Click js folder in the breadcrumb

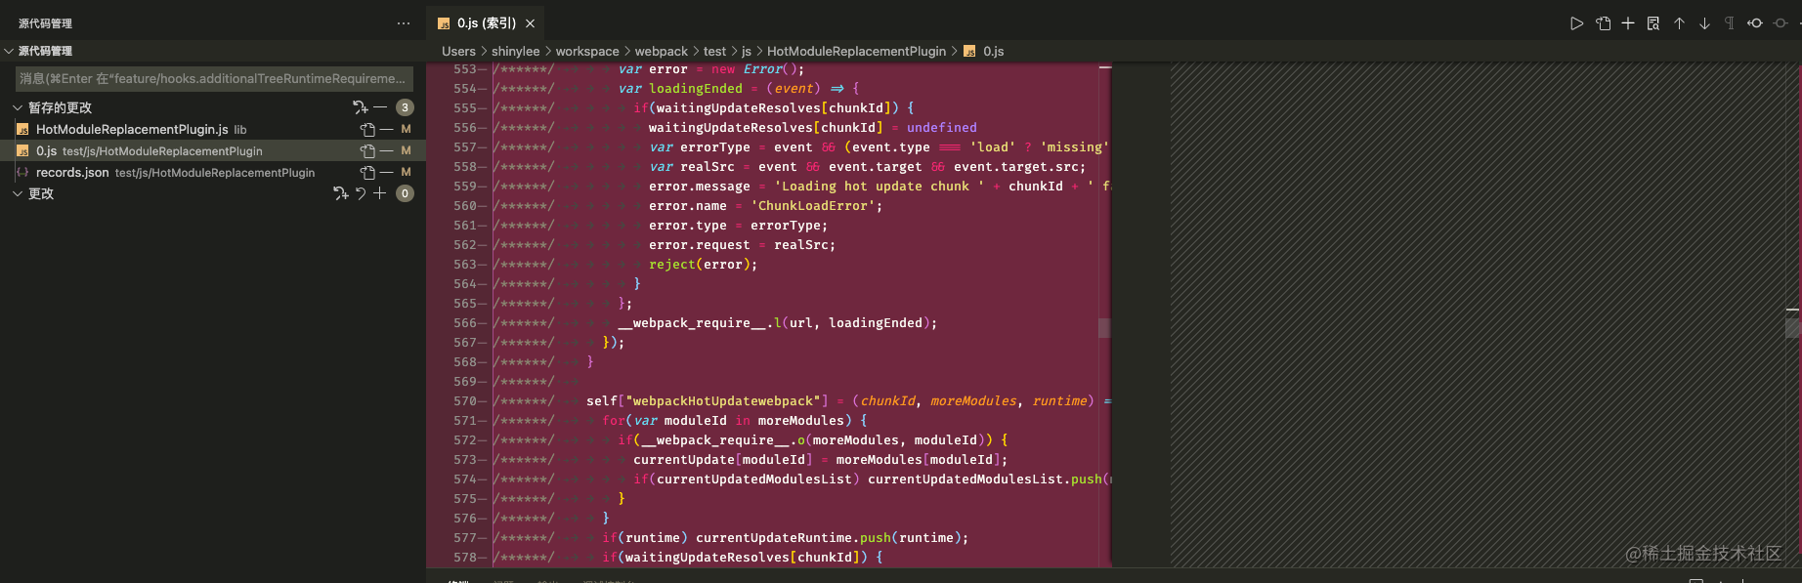747,51
